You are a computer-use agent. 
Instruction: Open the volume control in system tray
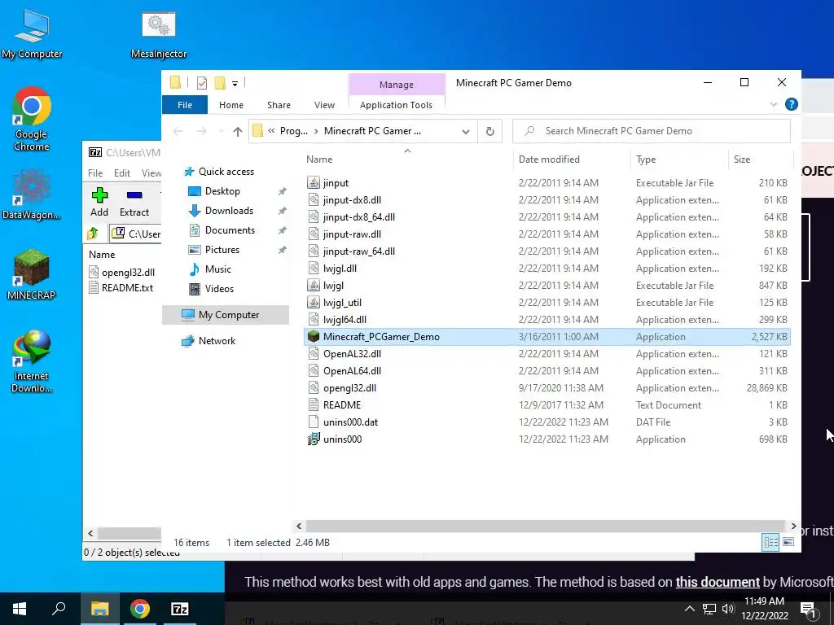click(728, 609)
